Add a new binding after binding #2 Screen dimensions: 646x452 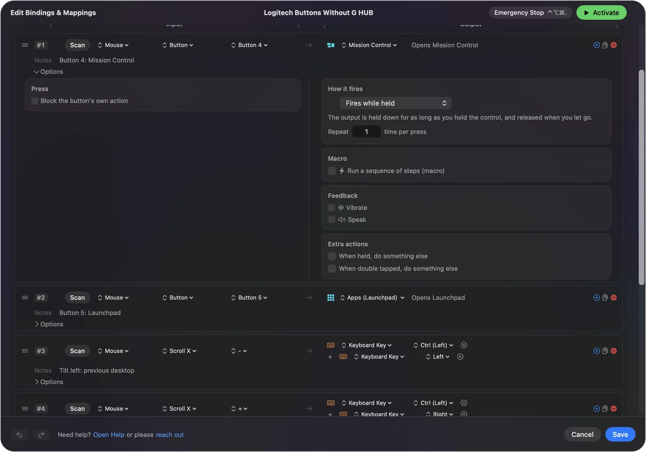click(x=597, y=298)
